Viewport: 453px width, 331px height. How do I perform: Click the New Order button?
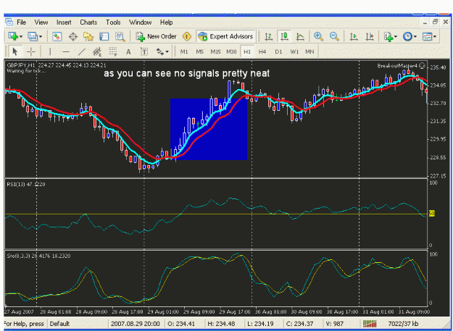point(157,36)
